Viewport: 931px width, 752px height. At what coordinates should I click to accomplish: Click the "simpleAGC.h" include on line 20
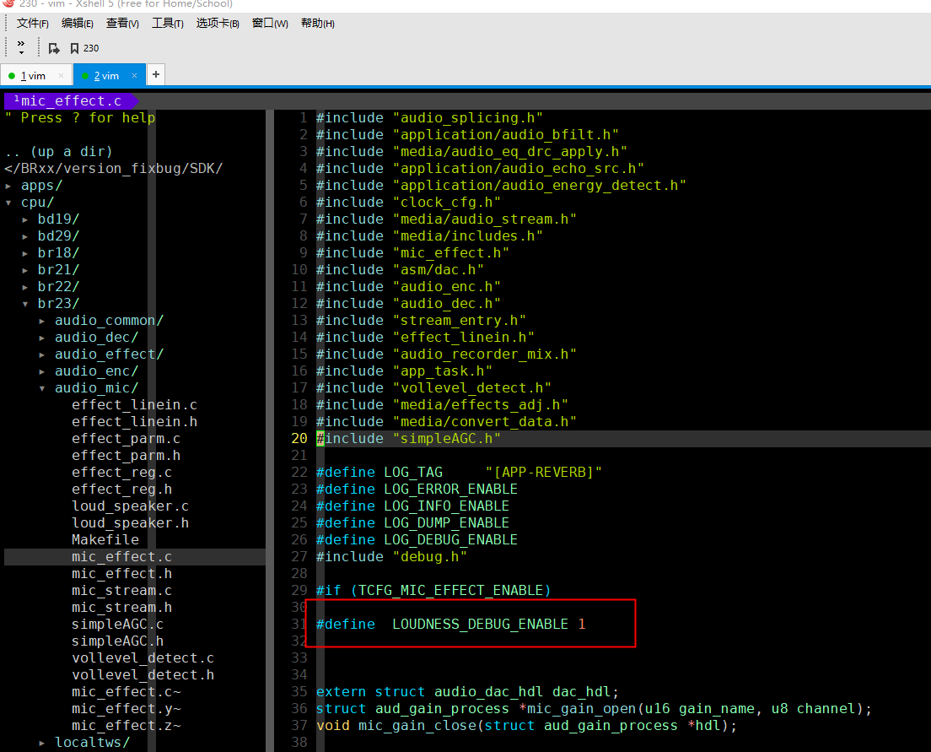408,439
